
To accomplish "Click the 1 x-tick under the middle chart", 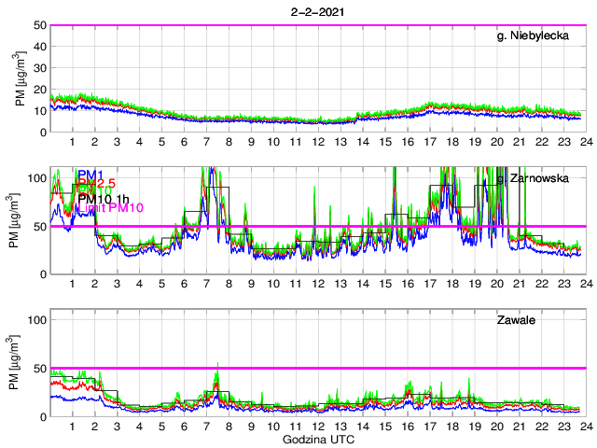I will point(73,284).
